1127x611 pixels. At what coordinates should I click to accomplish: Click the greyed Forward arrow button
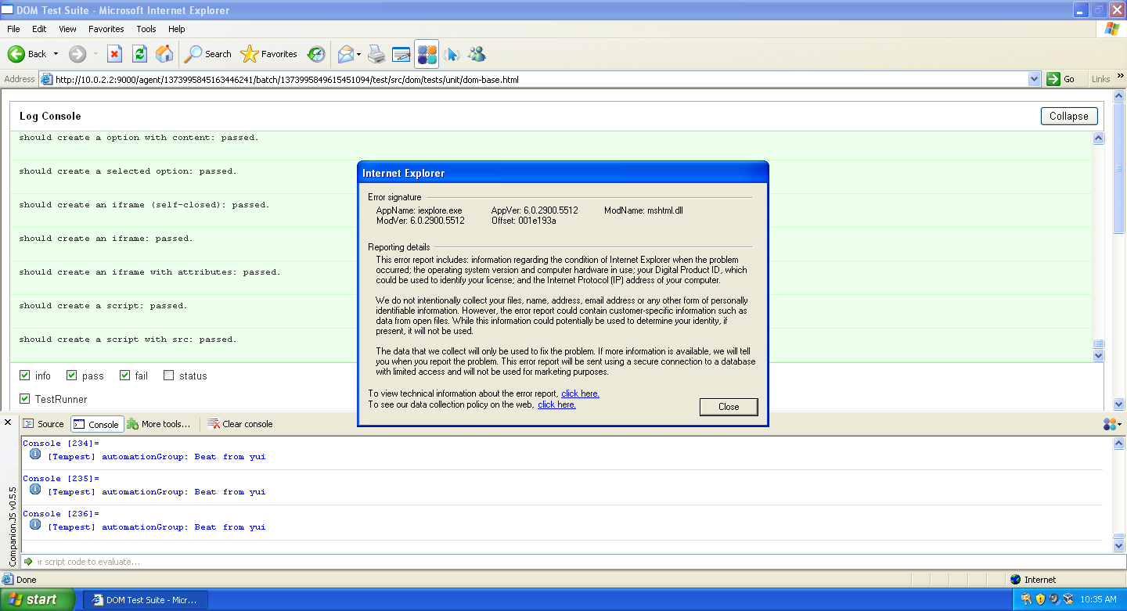point(77,54)
